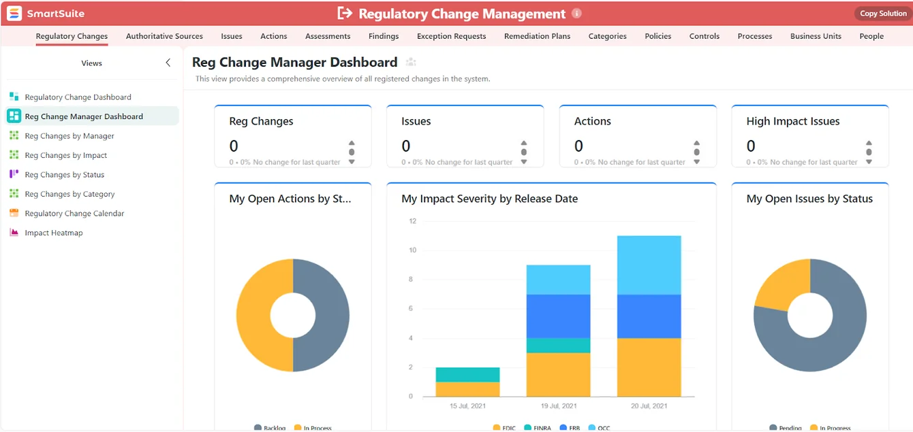Open the People tab
Image resolution: width=913 pixels, height=432 pixels.
(871, 36)
